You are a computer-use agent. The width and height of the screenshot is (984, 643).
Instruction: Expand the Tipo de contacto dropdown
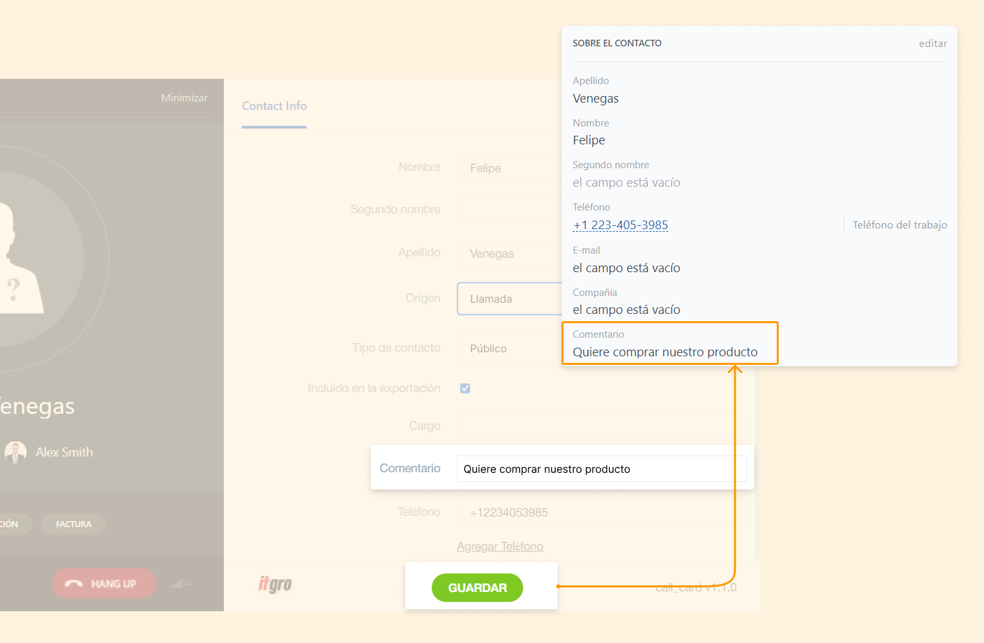509,348
